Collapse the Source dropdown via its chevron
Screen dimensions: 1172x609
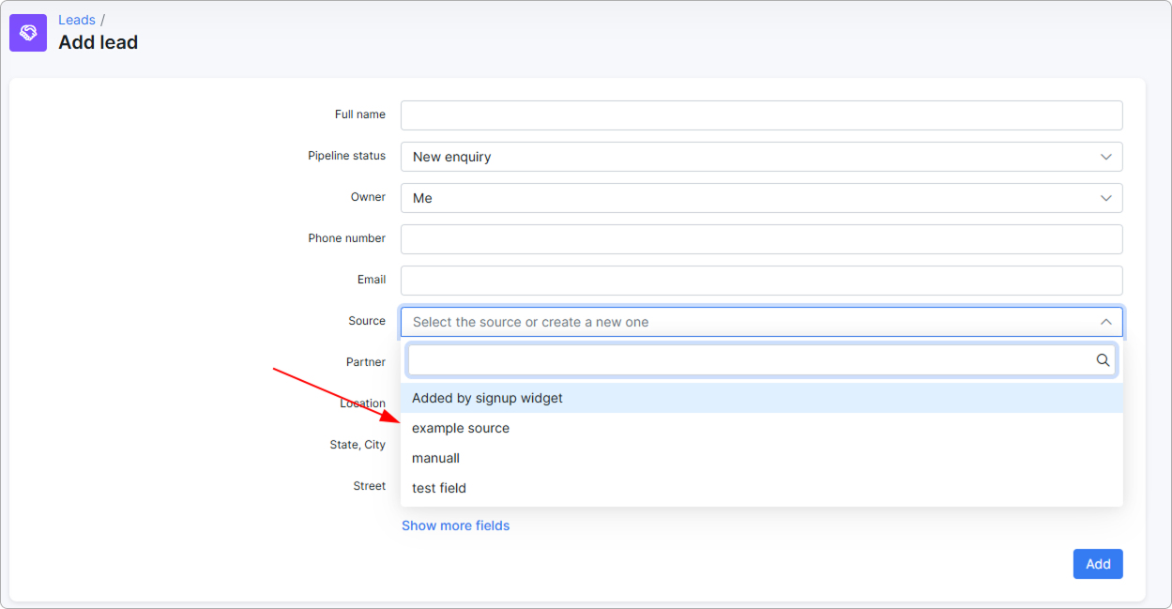pyautogui.click(x=1105, y=322)
